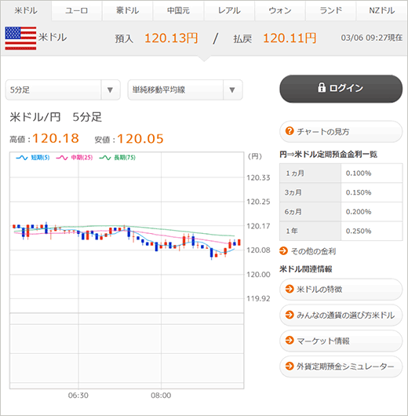Open the 5分足 timeframe dropdown
This screenshot has height=416, width=408.
tap(63, 90)
